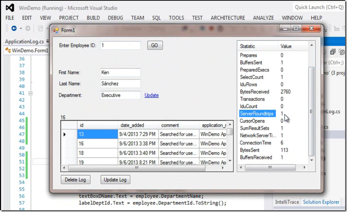Image resolution: width=347 pixels, height=212 pixels.
Task: Click the First Name text box
Action: (121, 73)
